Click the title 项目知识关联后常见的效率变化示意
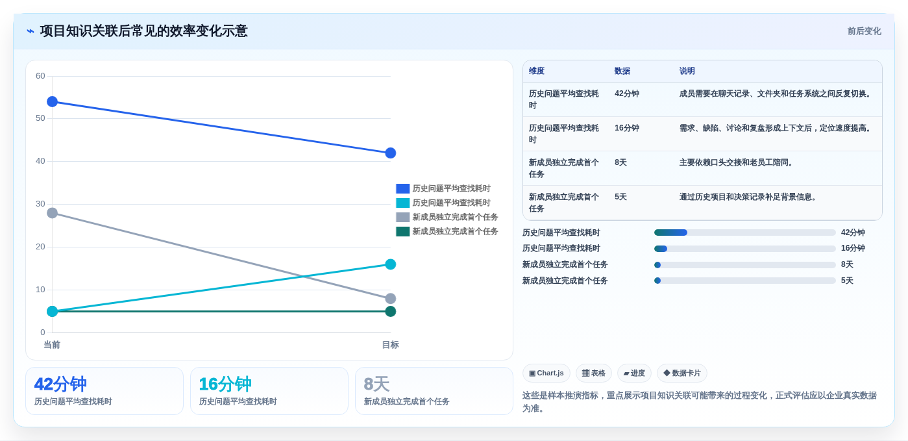Screen dimensions: 908x441 point(143,31)
